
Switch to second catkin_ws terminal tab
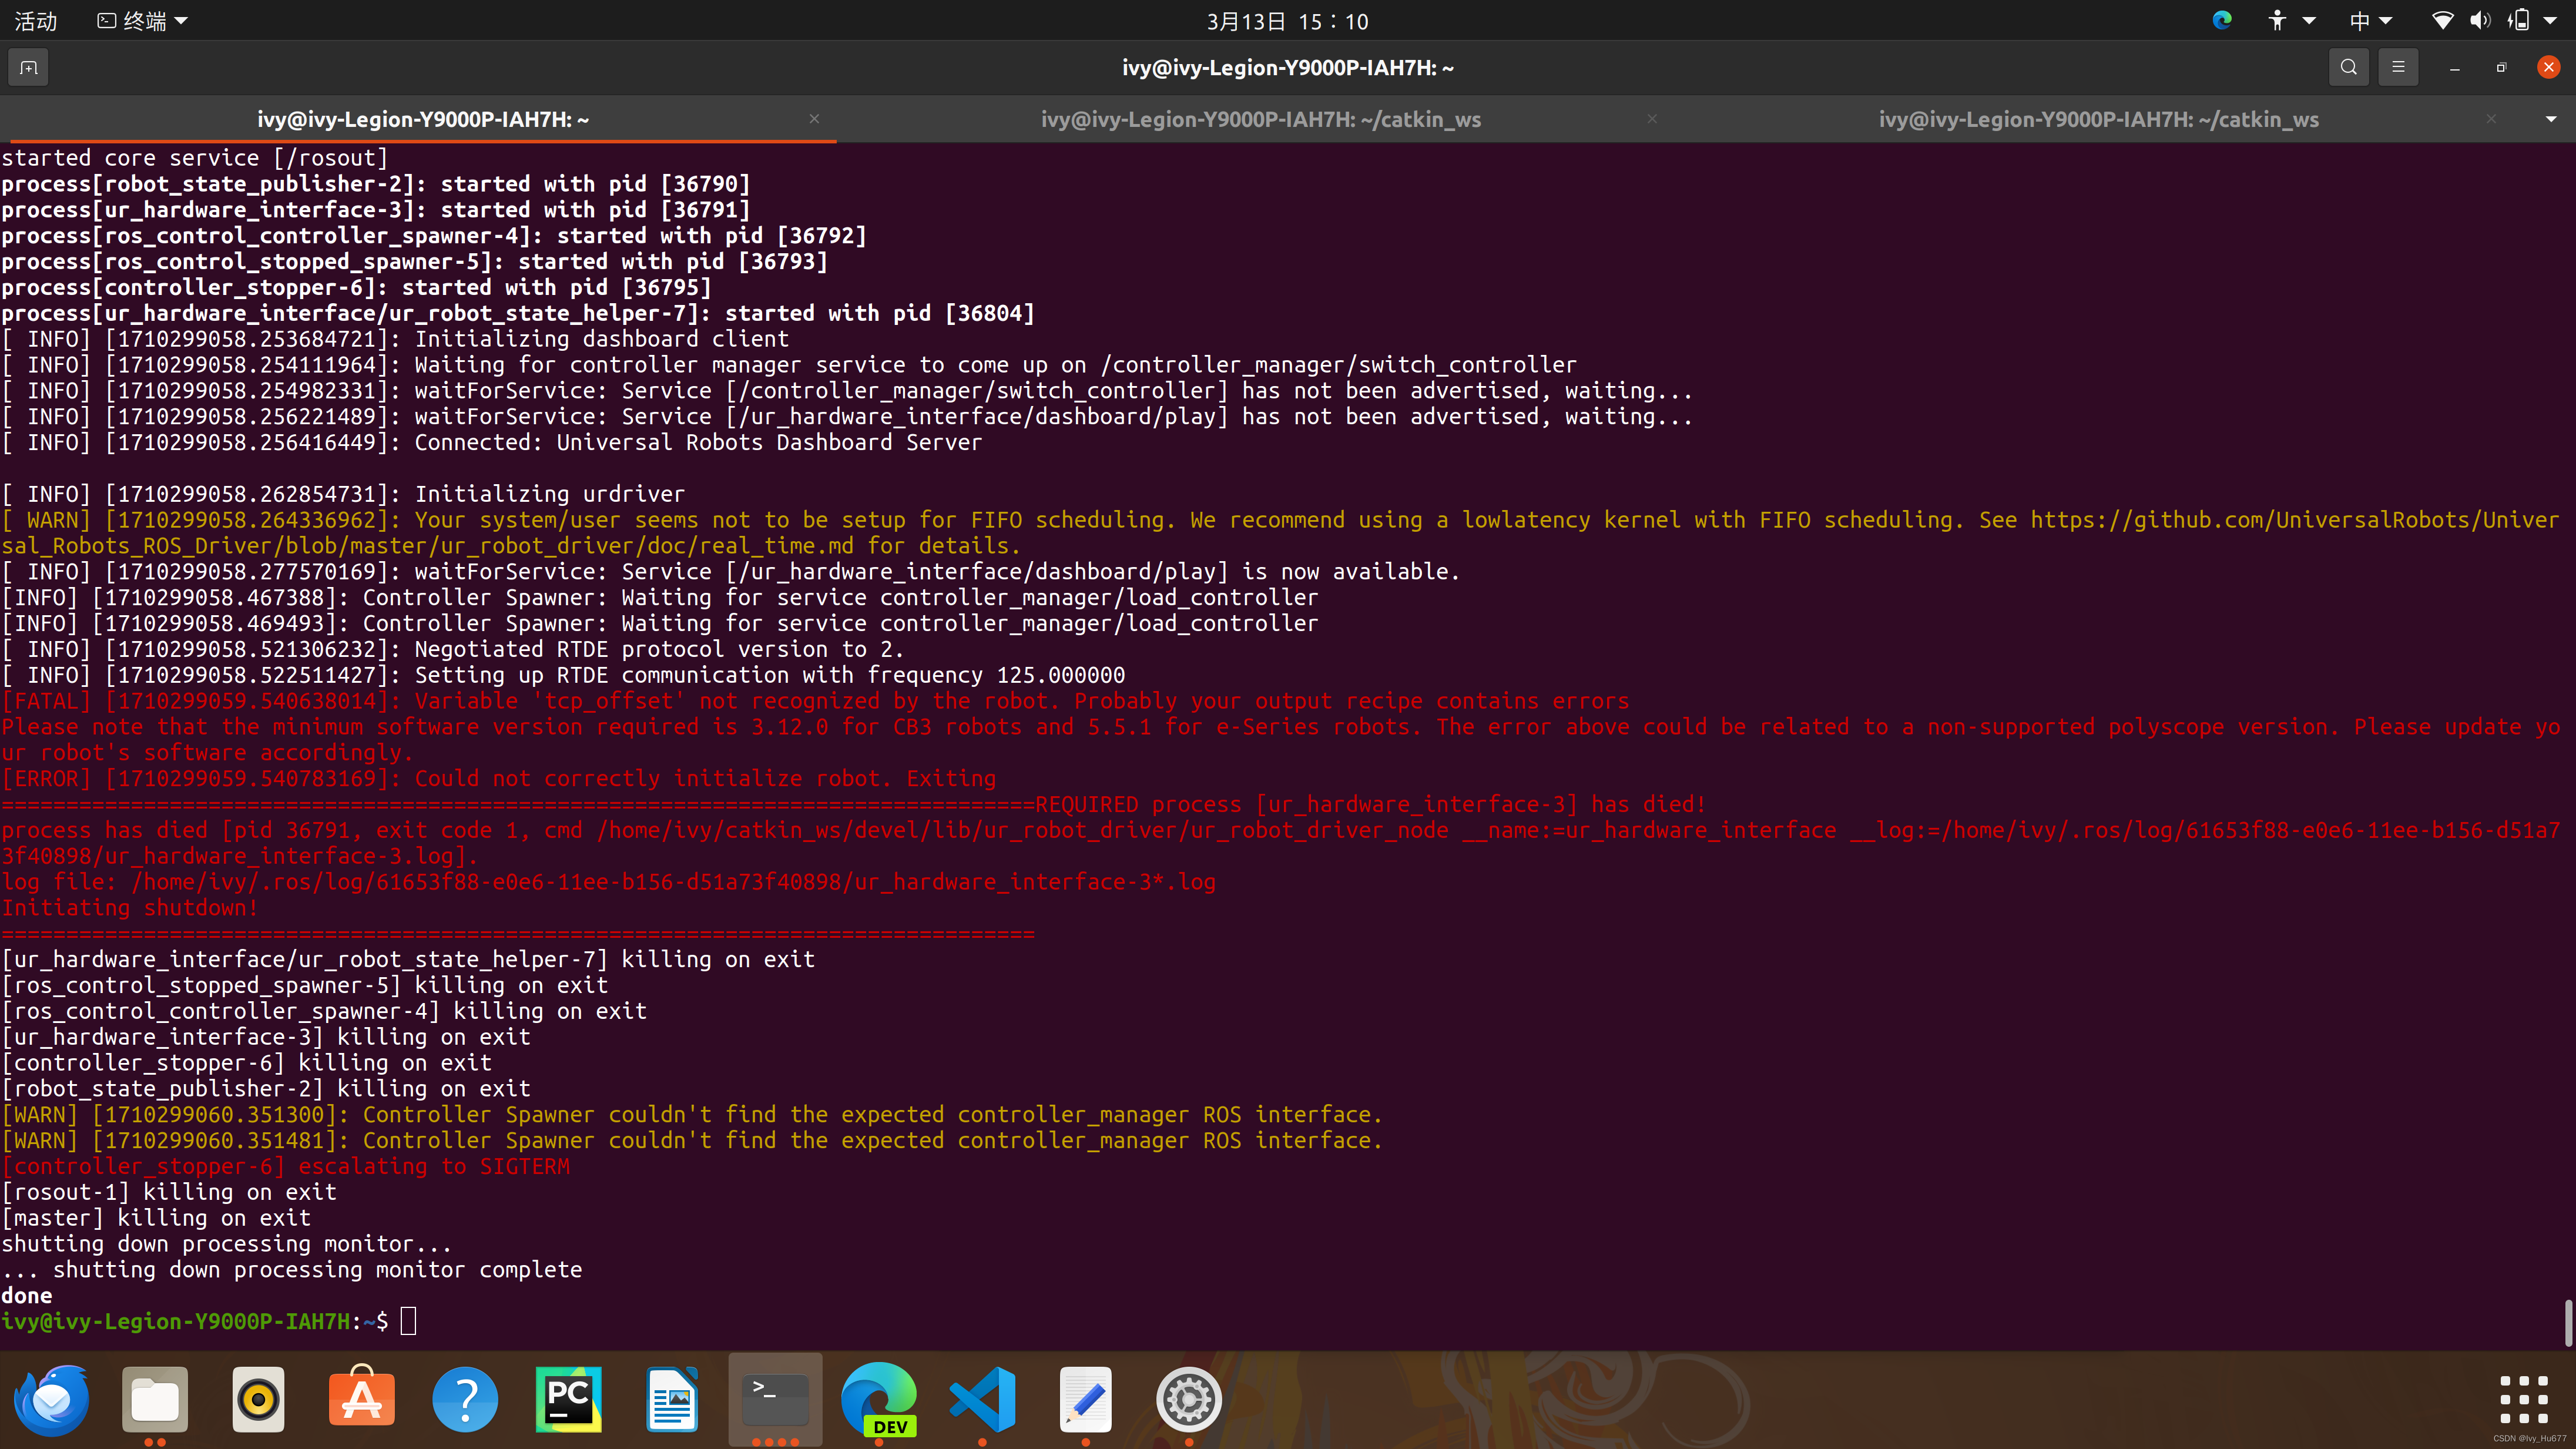coord(1260,120)
